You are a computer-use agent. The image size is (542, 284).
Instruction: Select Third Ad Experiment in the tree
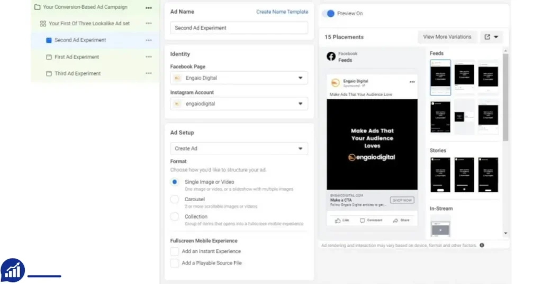click(x=77, y=73)
